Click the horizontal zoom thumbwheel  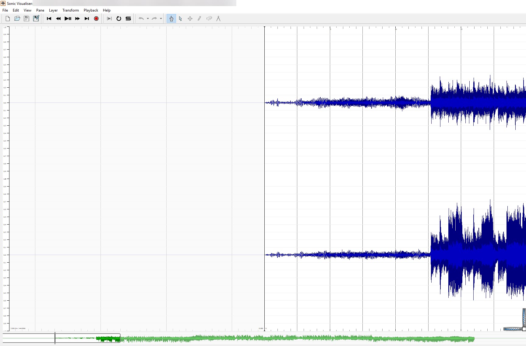pos(513,329)
